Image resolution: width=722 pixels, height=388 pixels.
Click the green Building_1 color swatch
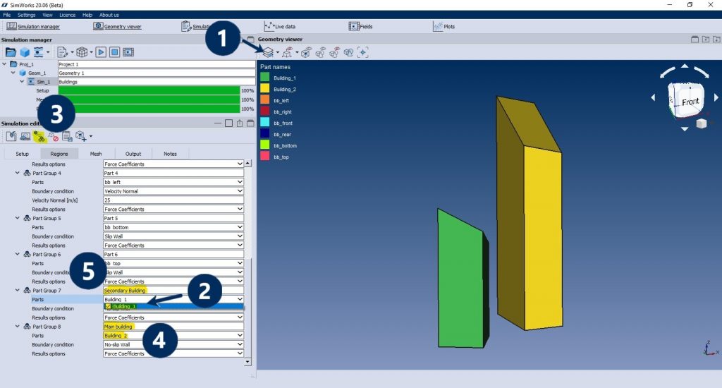click(x=265, y=78)
